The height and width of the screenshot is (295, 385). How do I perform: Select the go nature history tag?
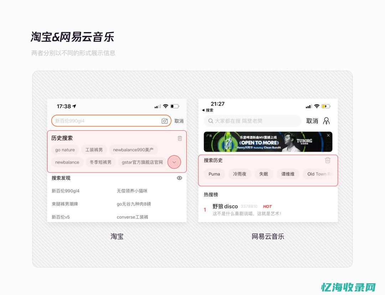pos(65,150)
